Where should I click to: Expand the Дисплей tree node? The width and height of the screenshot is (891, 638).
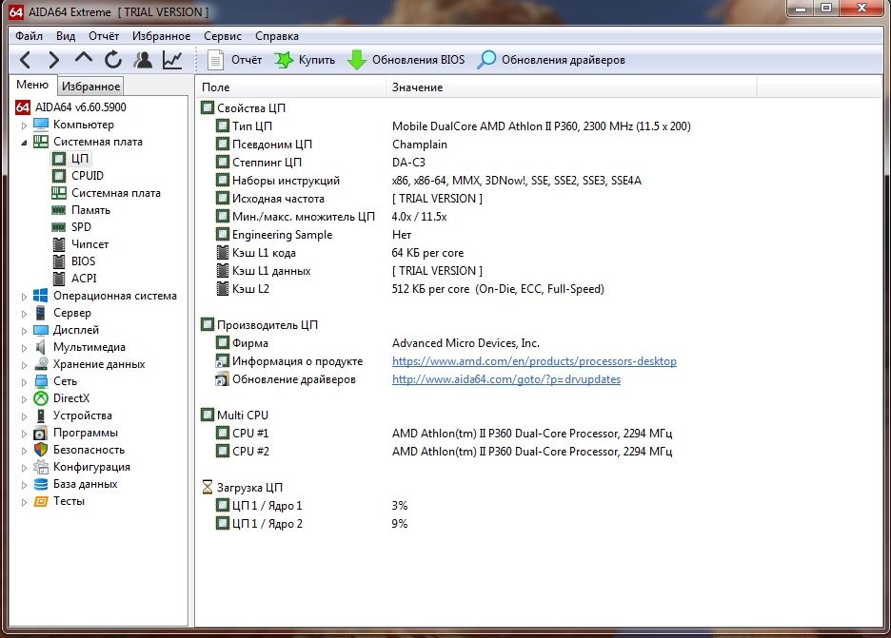coord(24,330)
